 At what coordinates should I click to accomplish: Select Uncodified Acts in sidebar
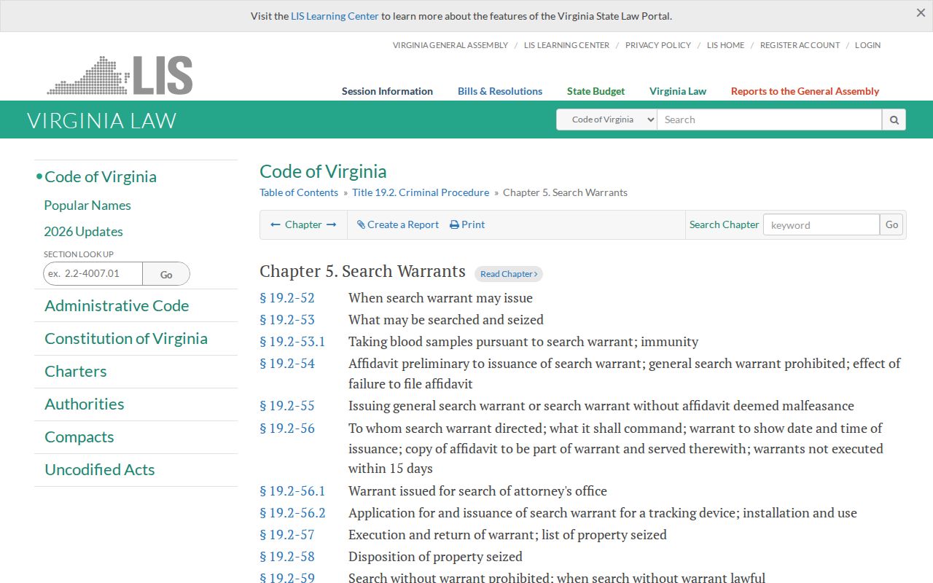[x=100, y=470]
